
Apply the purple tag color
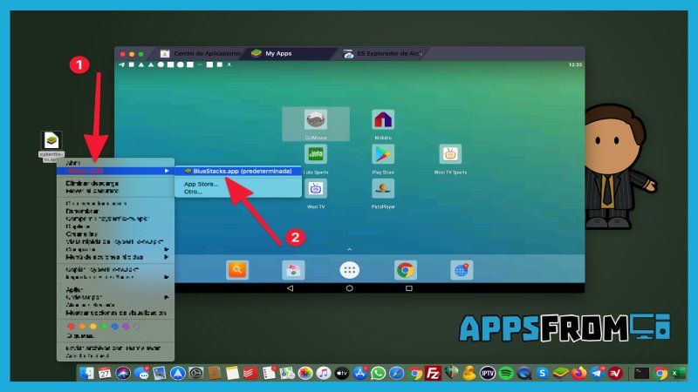[126, 326]
